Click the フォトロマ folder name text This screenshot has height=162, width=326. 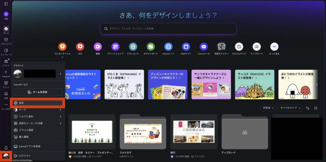[125, 153]
